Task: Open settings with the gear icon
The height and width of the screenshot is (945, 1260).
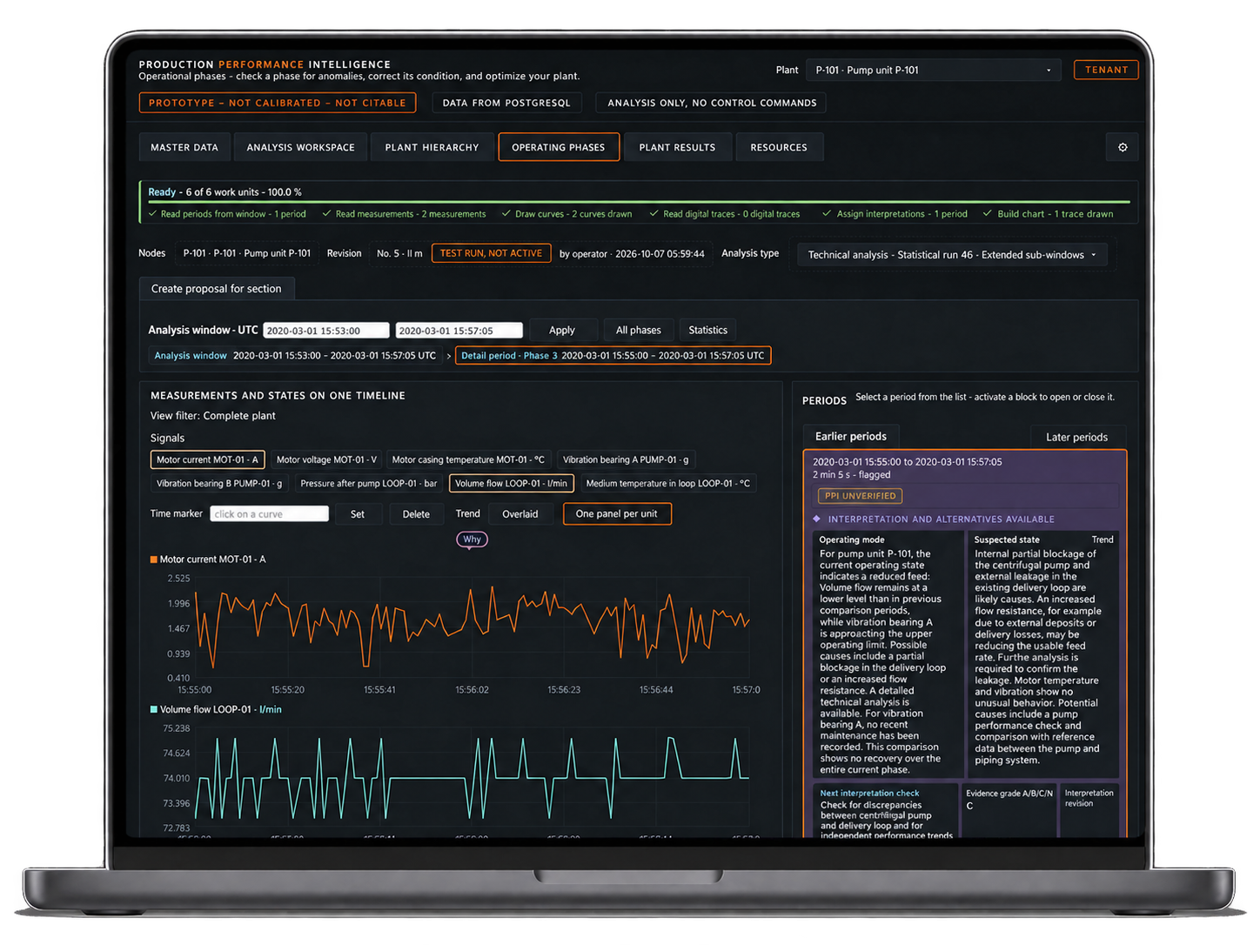Action: 1123,147
